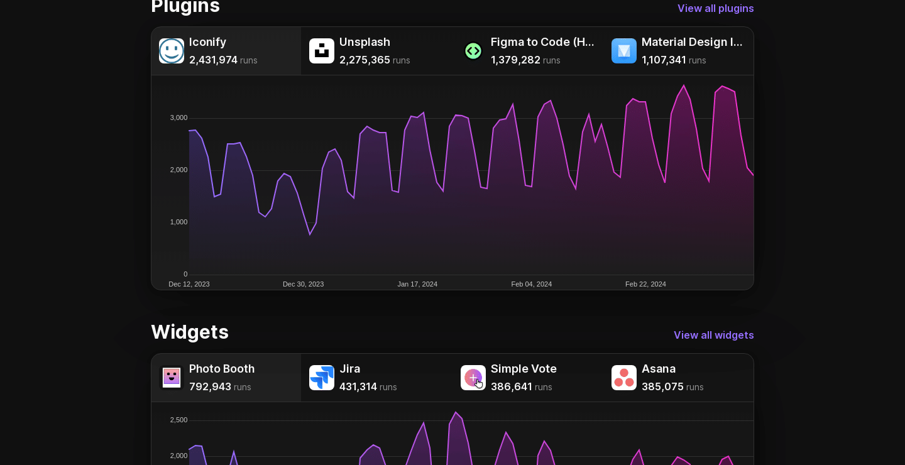Click the Iconify runs count

(x=214, y=60)
